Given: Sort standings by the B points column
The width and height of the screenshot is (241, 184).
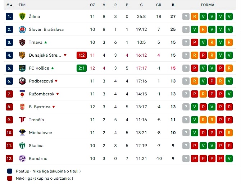Looking at the screenshot, I should pos(173,5).
